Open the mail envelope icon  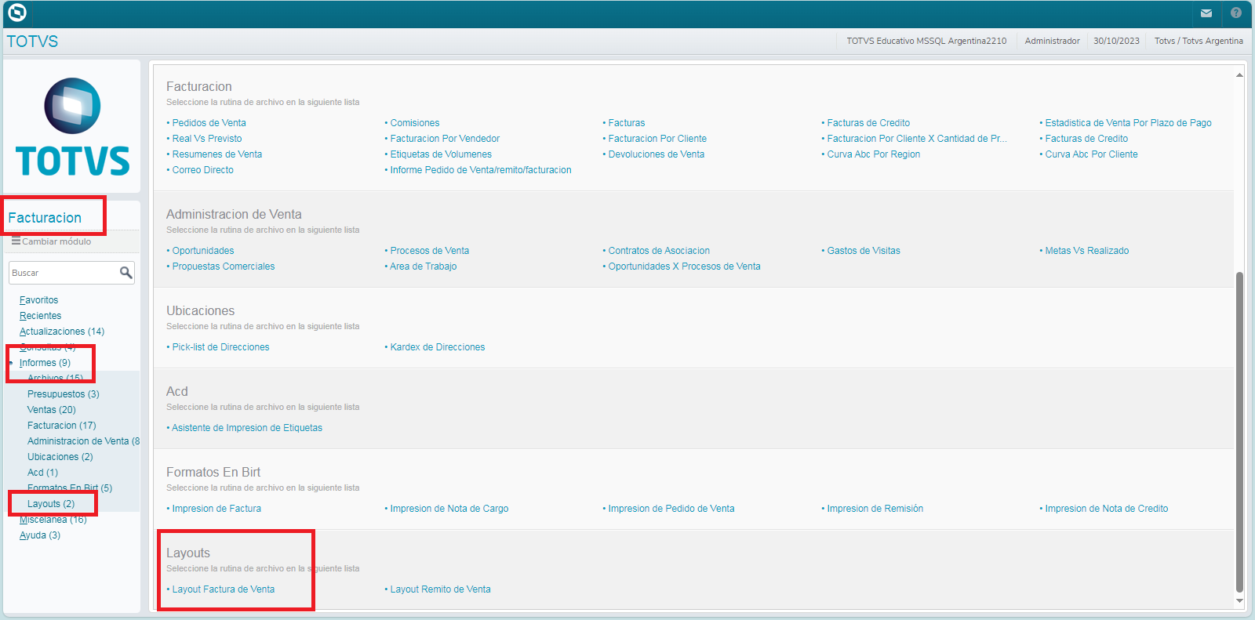coord(1206,13)
